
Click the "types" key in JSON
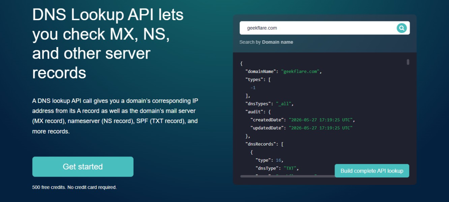(255, 80)
